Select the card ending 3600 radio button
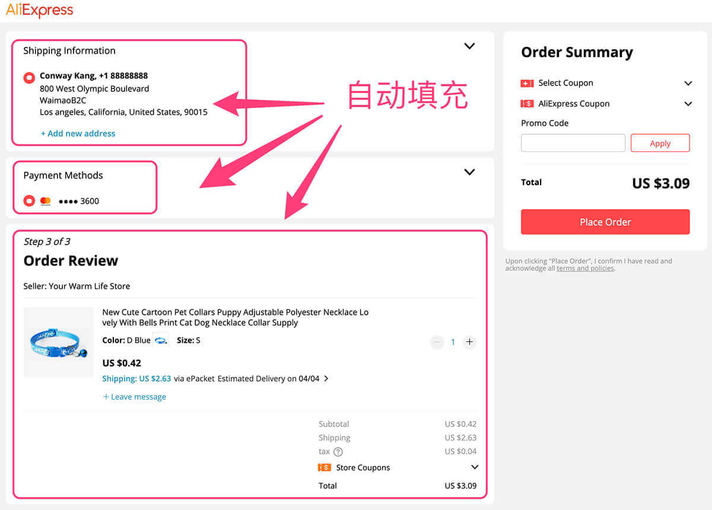 tap(29, 201)
